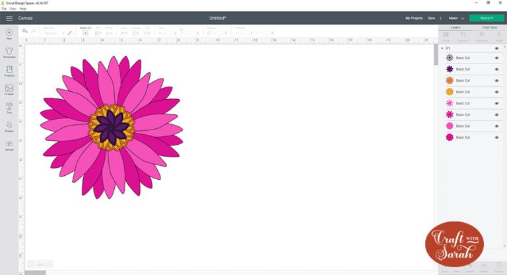The image size is (507, 275).
Task: Open the hamburger main menu
Action: 9,19
